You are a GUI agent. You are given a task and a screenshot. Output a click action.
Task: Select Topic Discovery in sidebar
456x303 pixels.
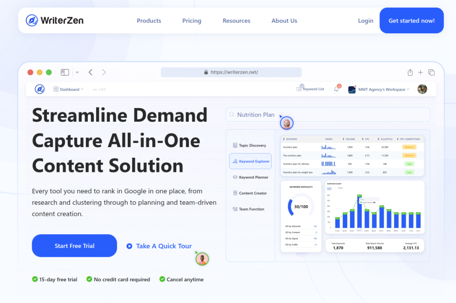(250, 145)
